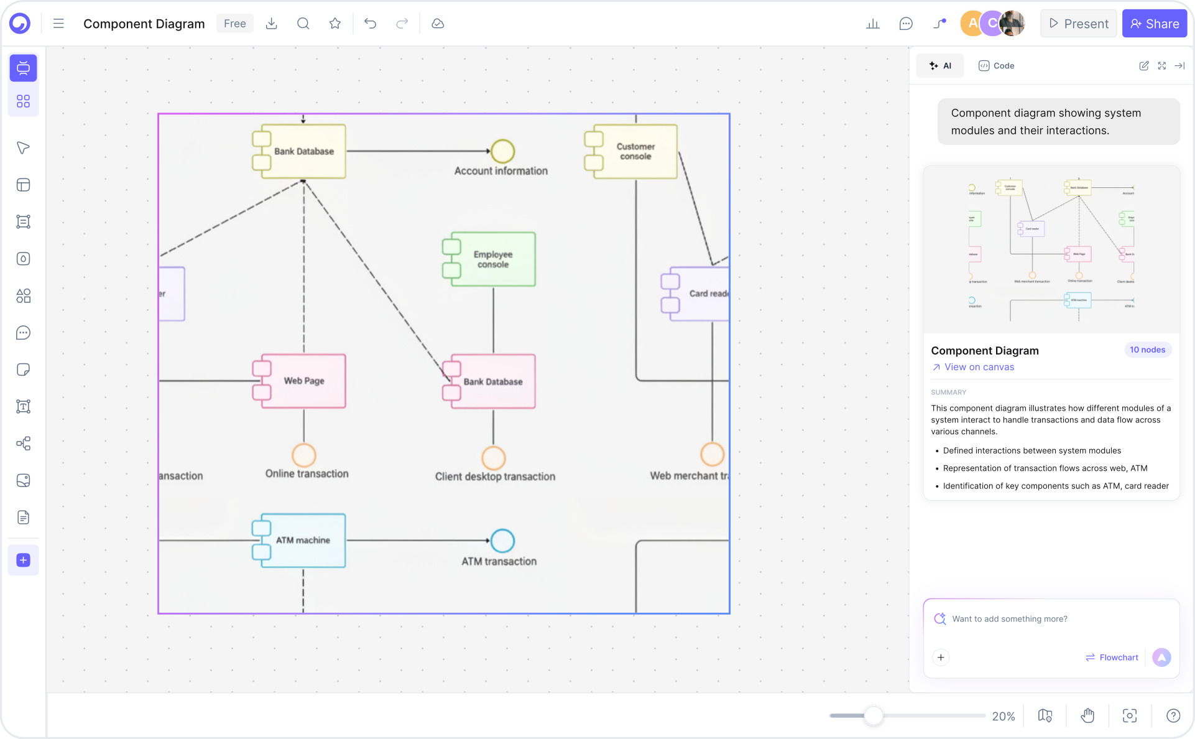The image size is (1195, 739).
Task: Open the Help icon in bottom bar
Action: 1173,715
